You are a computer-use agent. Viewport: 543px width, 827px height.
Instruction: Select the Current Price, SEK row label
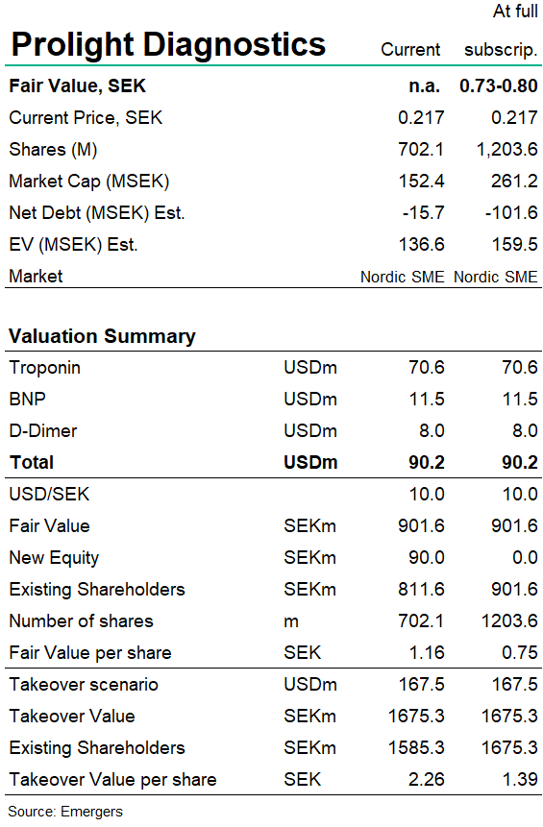tap(86, 117)
